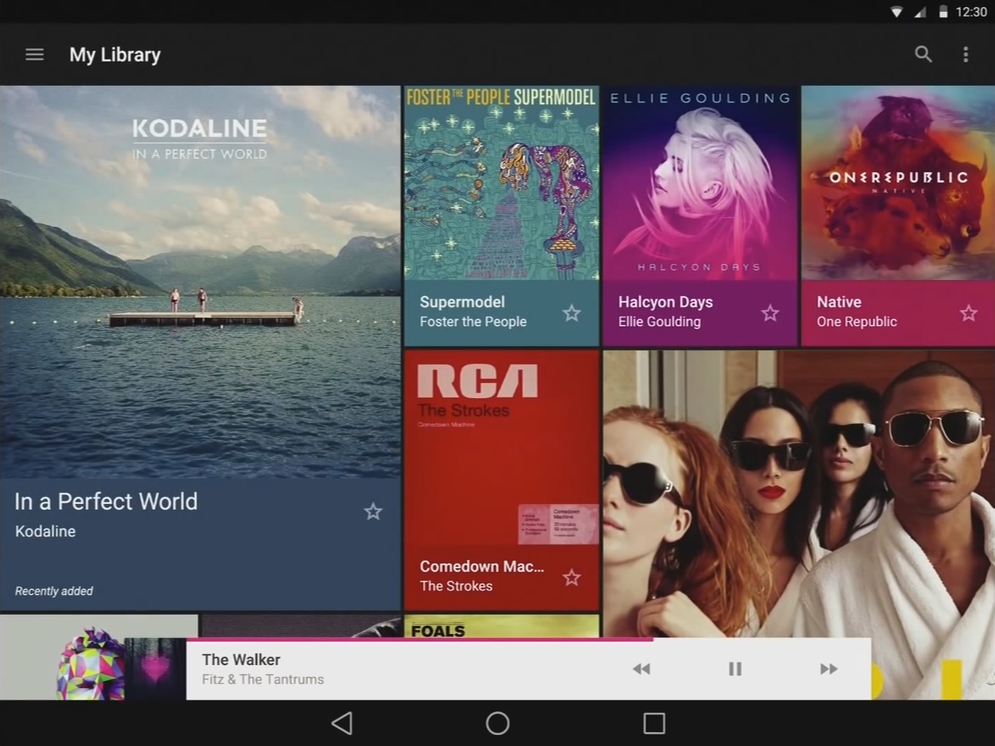The height and width of the screenshot is (746, 995).
Task: Click The Walker song title
Action: (x=241, y=660)
